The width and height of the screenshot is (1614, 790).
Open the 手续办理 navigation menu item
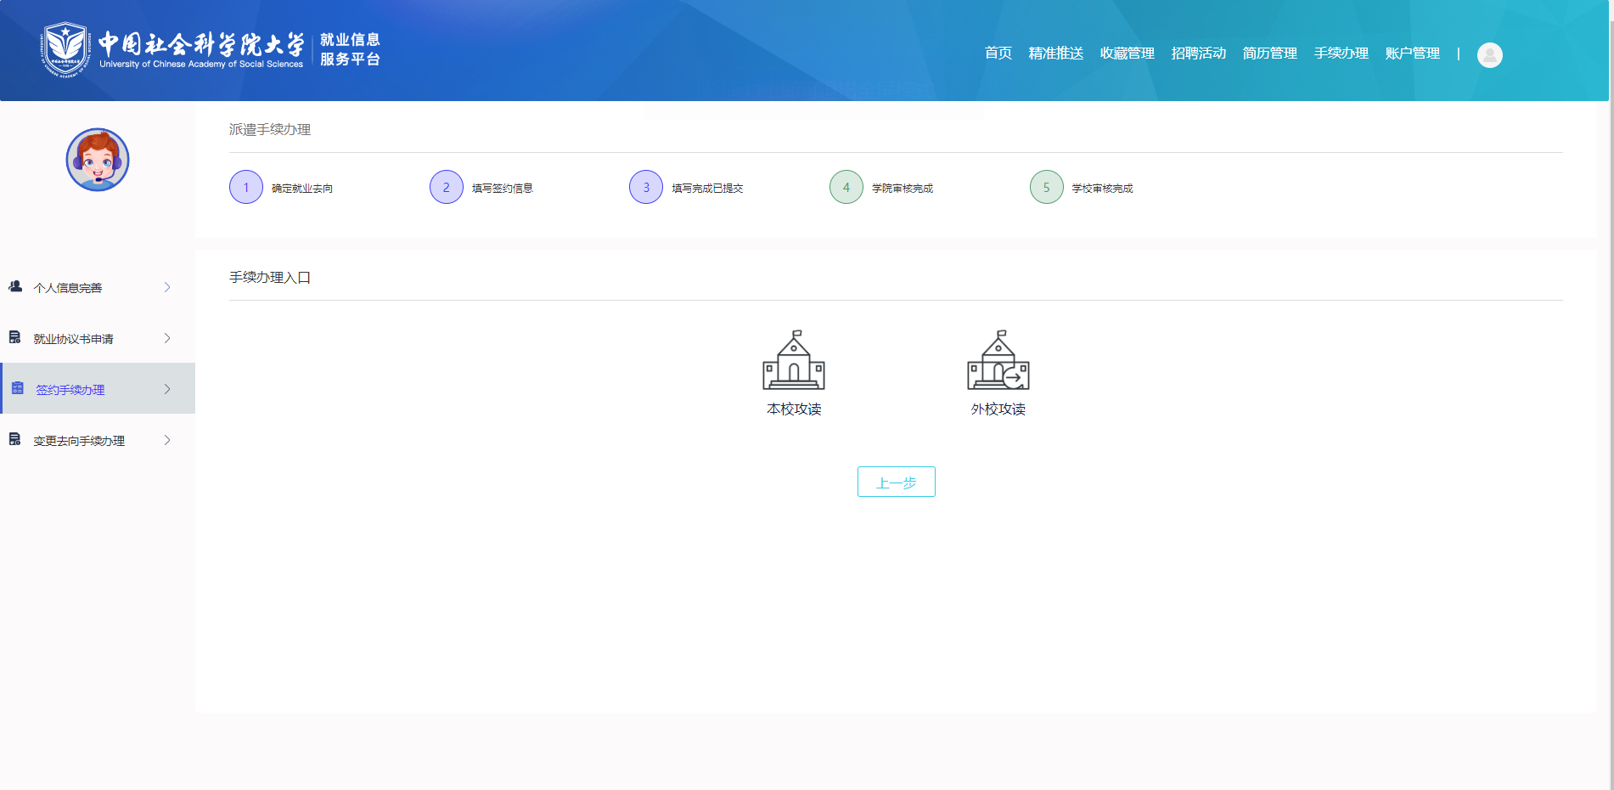click(x=1341, y=54)
